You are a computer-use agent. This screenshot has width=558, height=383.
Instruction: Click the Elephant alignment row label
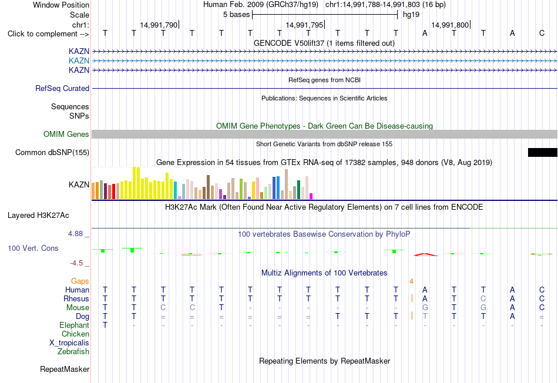(x=75, y=325)
